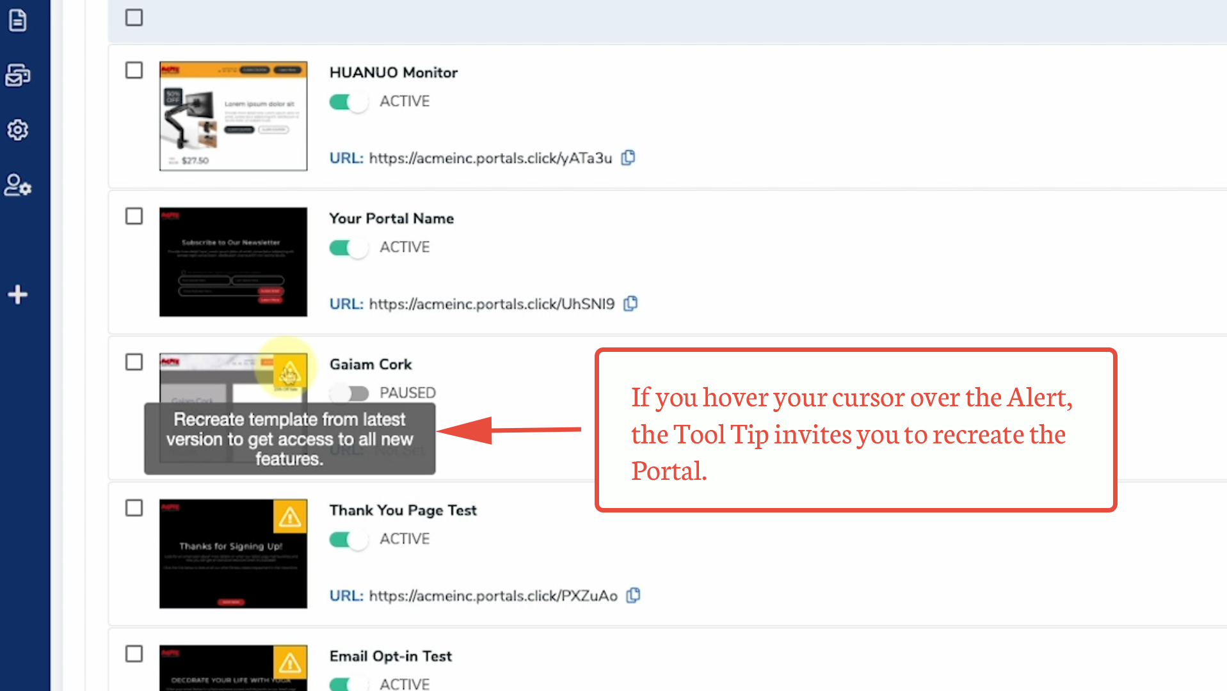Open the HUANUO Monitor portal URL link
Image resolution: width=1227 pixels, height=691 pixels.
(x=490, y=158)
